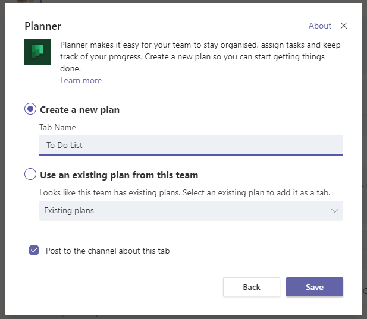Click the Planner description paragraph
Viewport: 367px width, 319px height.
point(200,56)
